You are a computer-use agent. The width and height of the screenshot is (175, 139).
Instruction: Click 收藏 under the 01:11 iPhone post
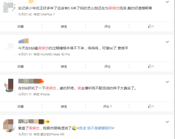coord(21,107)
